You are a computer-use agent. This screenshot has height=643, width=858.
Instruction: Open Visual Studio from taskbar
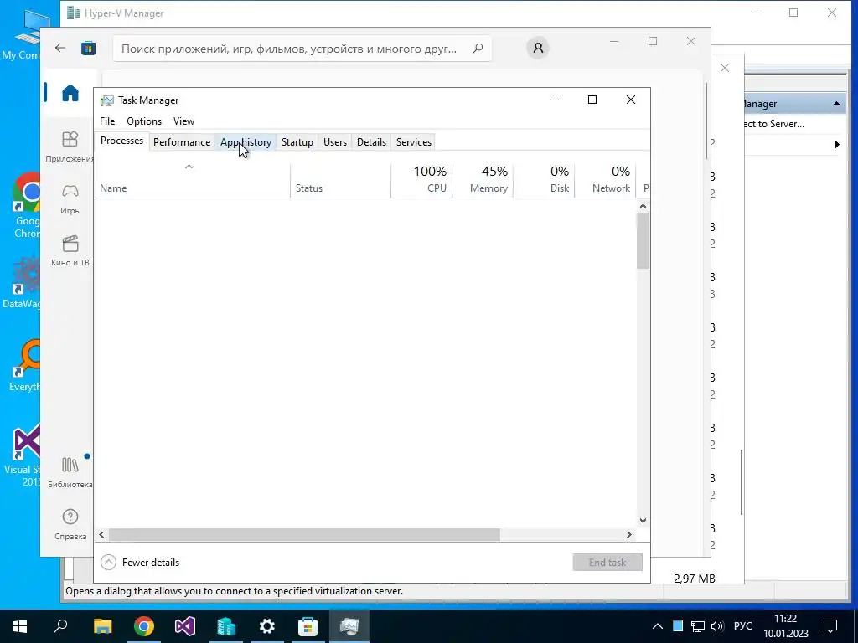click(185, 626)
